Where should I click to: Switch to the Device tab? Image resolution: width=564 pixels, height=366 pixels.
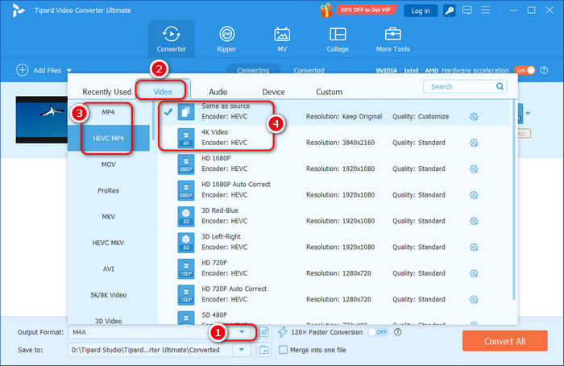pyautogui.click(x=273, y=92)
